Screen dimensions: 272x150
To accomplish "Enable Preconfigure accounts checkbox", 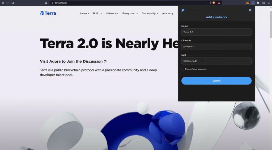I will pos(183,69).
